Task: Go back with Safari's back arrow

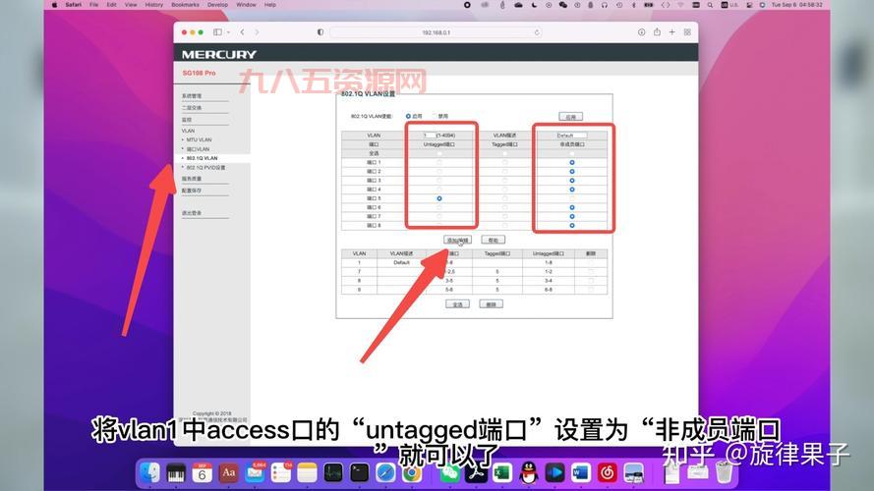Action: point(243,32)
